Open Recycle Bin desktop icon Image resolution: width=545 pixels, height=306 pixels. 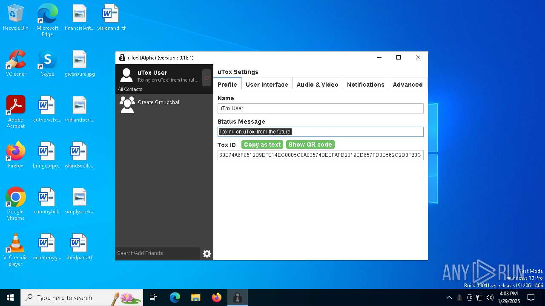tap(16, 18)
